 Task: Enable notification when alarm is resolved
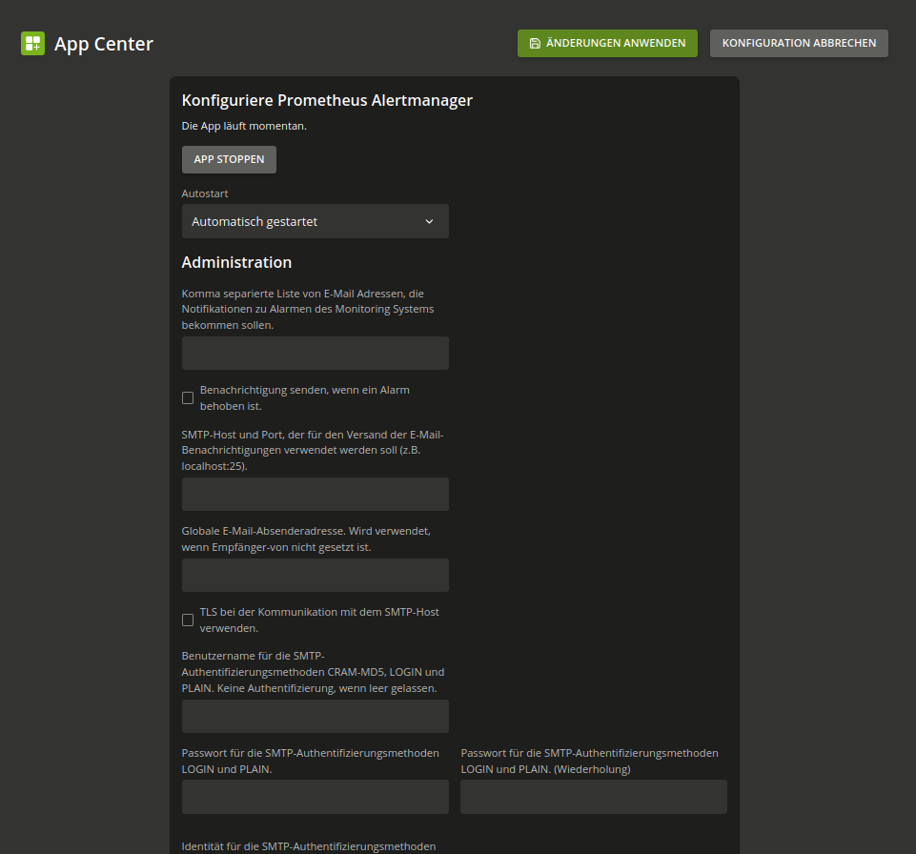(188, 397)
